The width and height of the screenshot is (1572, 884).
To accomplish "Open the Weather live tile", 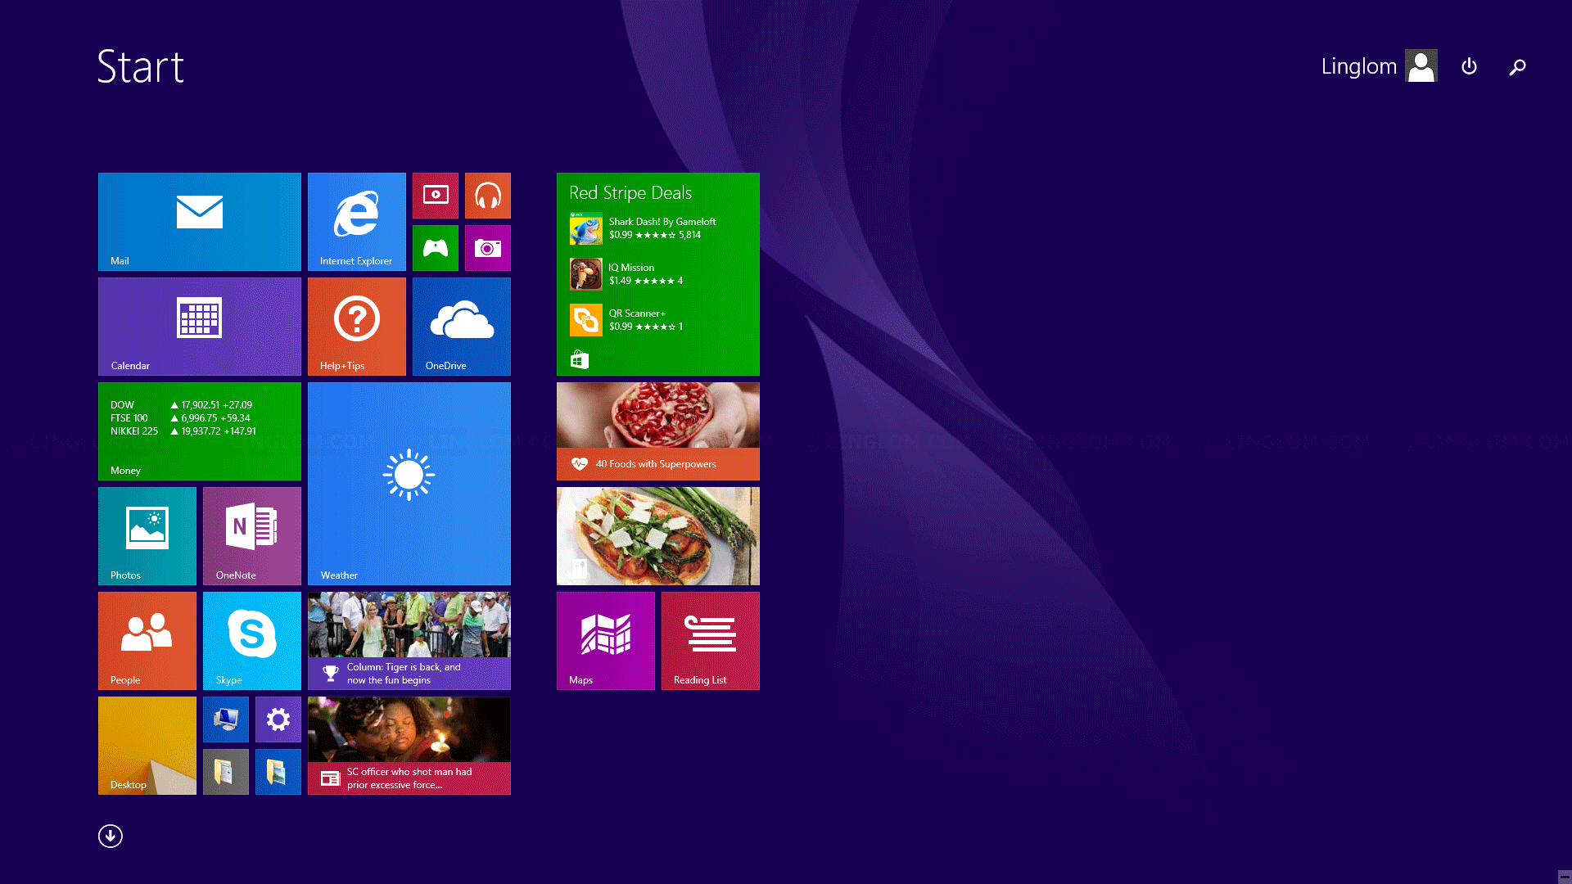I will tap(409, 483).
